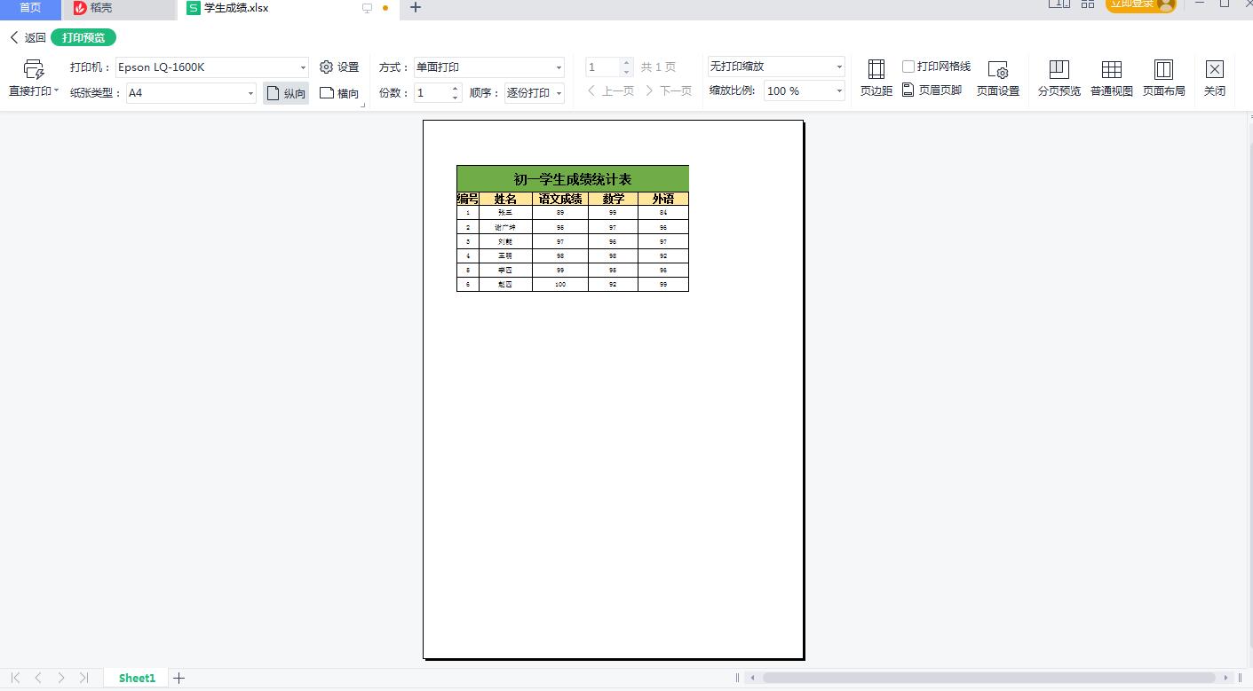The width and height of the screenshot is (1253, 691).
Task: Click the 姓名 column header
Action: 505,199
